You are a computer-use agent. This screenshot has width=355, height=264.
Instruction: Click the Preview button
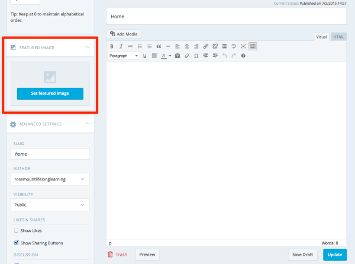[x=147, y=255]
